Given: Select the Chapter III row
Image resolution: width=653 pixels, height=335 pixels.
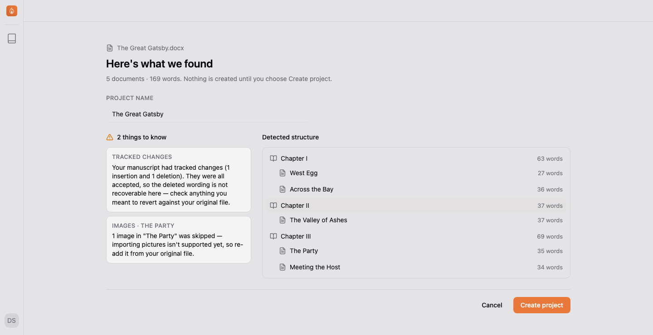Looking at the screenshot, I should [416, 236].
